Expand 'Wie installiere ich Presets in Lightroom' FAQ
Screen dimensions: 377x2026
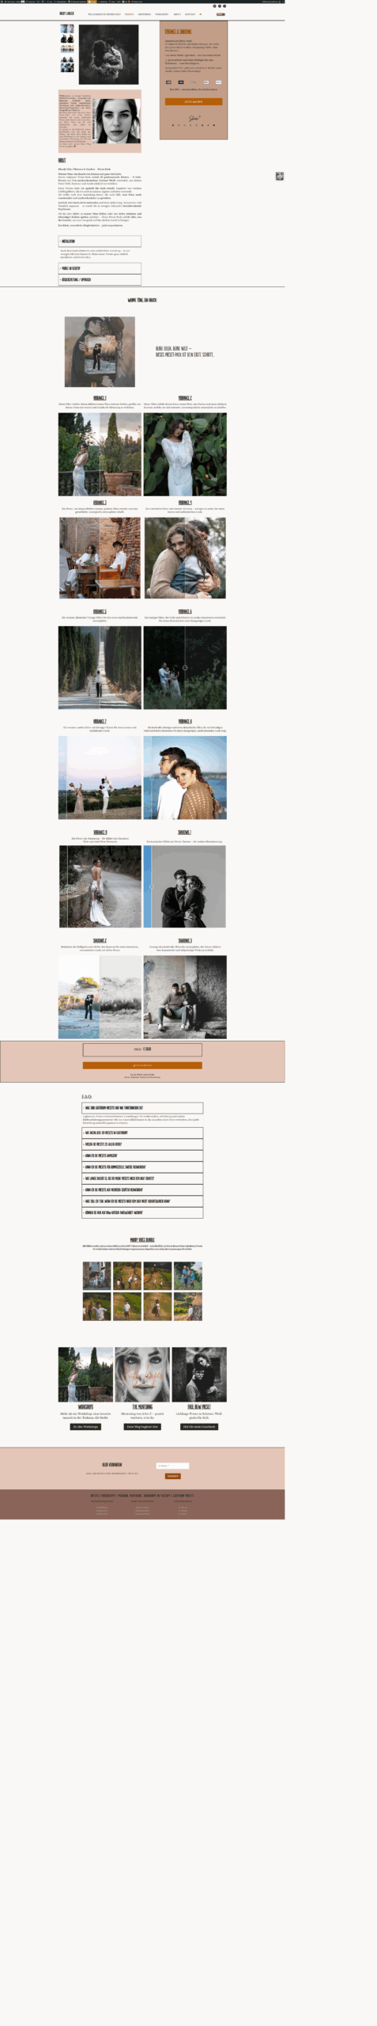142,1133
